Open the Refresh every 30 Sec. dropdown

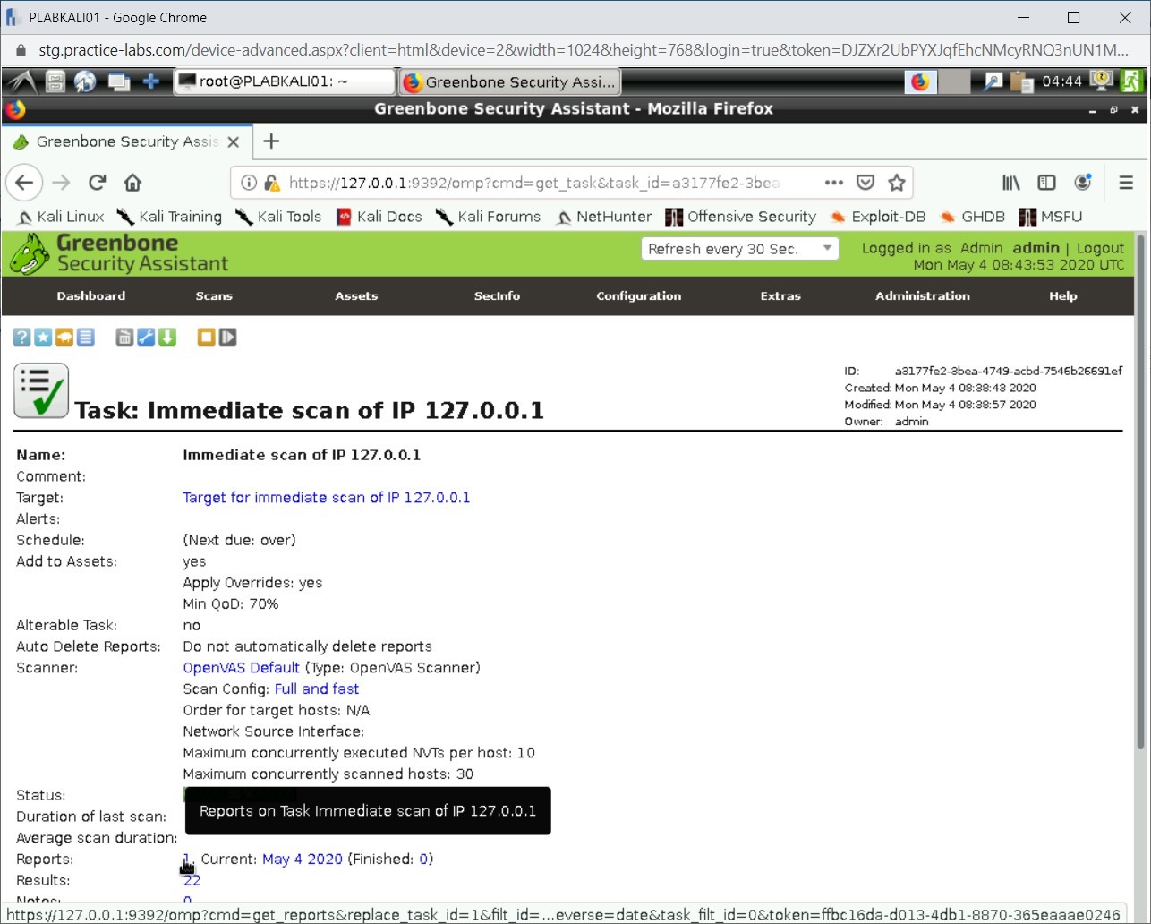tap(739, 249)
